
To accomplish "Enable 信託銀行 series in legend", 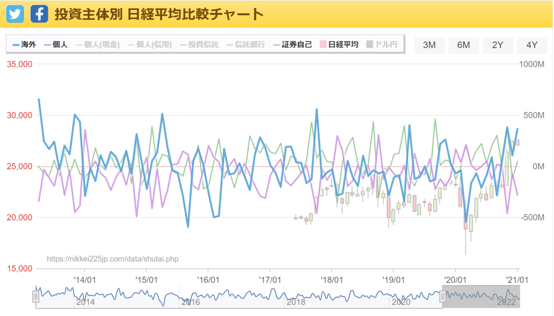I will (x=246, y=45).
